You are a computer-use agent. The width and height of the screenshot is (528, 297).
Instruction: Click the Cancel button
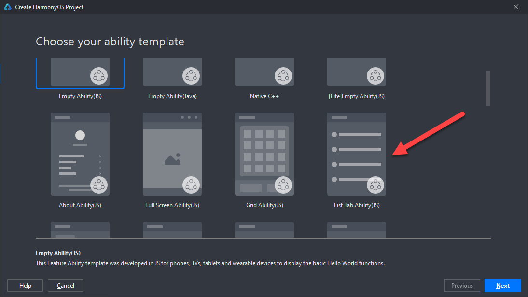[x=65, y=285]
